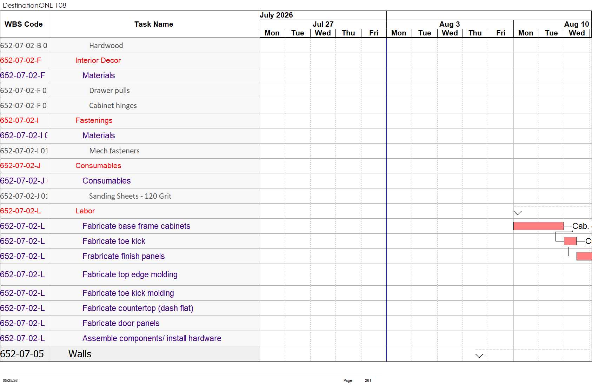Image resolution: width=592 pixels, height=385 pixels.
Task: Click the Task Name column header
Action: coord(154,24)
